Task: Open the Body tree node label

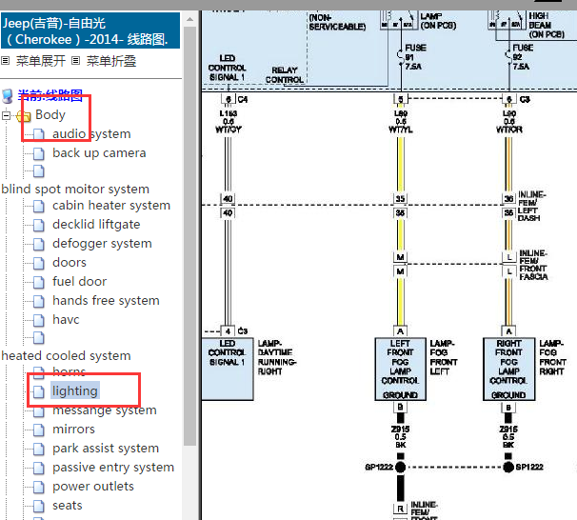Action: (x=50, y=115)
